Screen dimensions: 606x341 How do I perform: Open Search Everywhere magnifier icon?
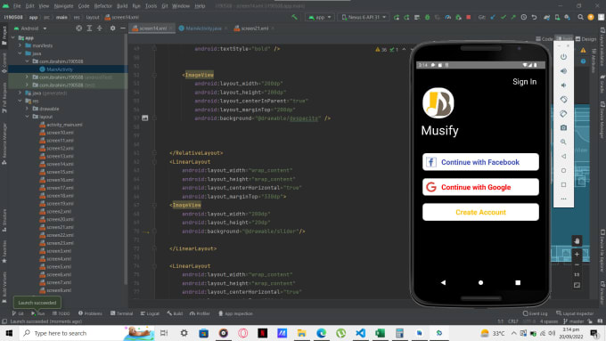point(580,17)
